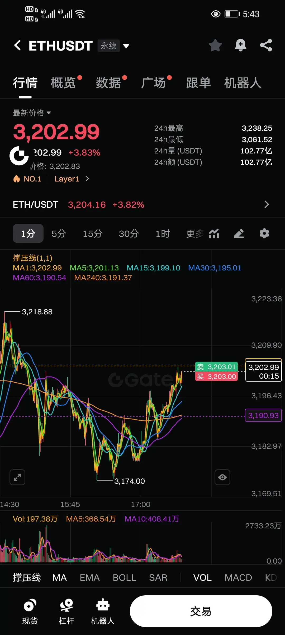Open the 永续 contract type dropdown
285x635 pixels.
(x=114, y=46)
